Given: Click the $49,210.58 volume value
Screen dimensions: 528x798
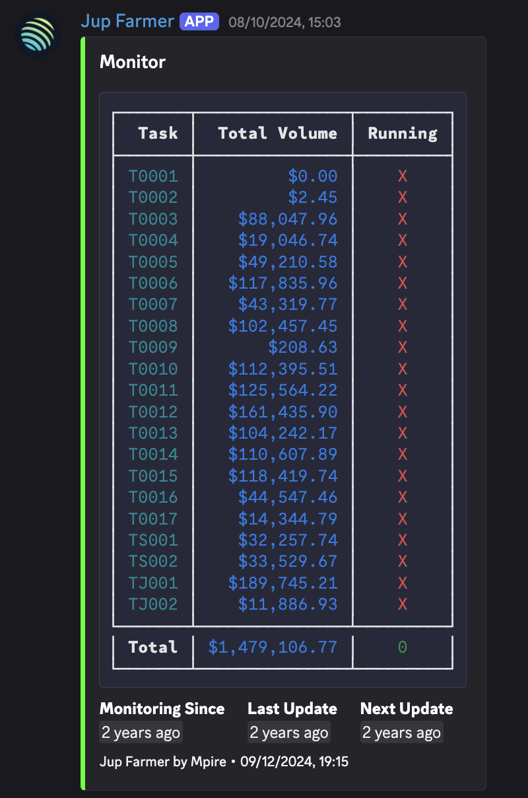Looking at the screenshot, I should (288, 262).
